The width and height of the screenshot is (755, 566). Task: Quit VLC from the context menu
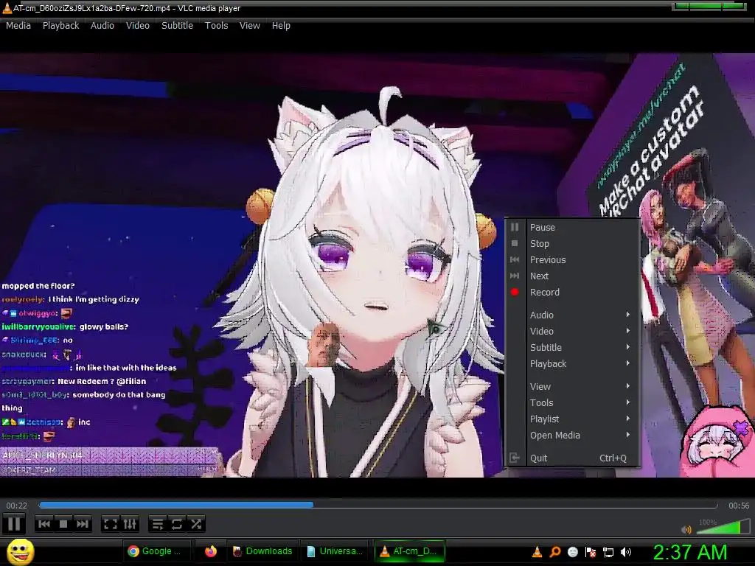pyautogui.click(x=572, y=458)
